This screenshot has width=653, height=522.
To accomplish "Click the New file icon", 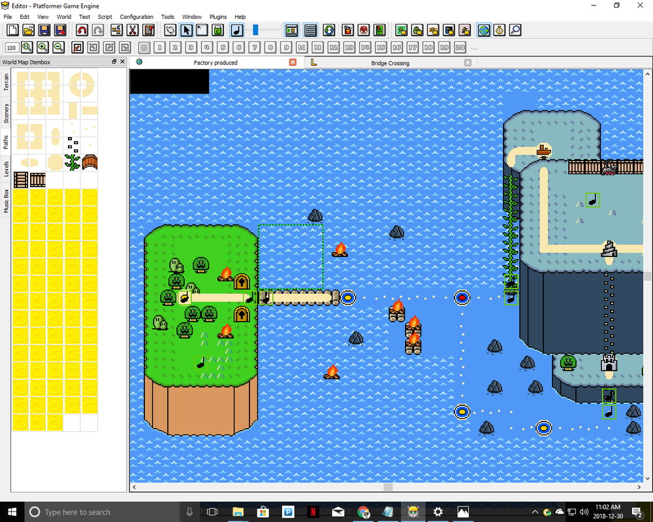I will [x=13, y=30].
